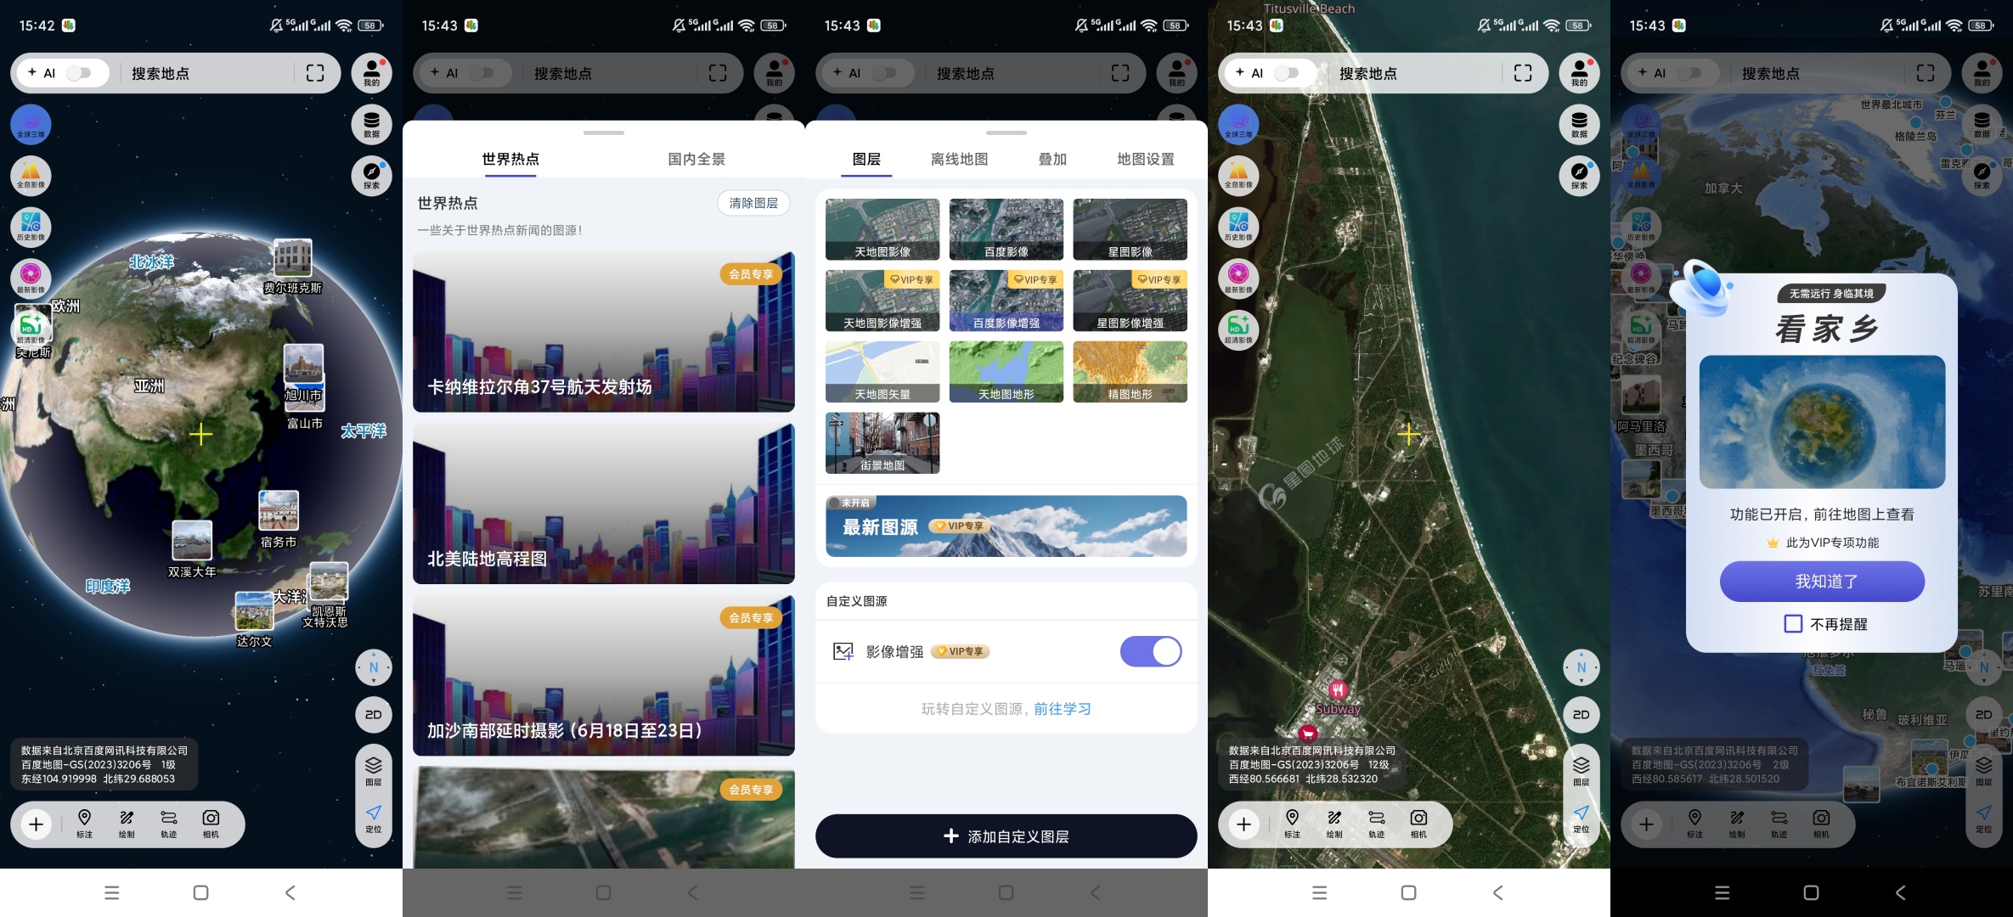The image size is (2013, 917).
Task: Tap the compass N button on the Titusville satellite map
Action: click(x=1581, y=667)
